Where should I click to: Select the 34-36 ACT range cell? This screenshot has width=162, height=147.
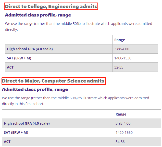[x=120, y=142]
